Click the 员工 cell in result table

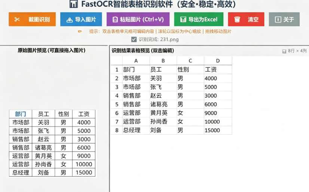(x=163, y=70)
